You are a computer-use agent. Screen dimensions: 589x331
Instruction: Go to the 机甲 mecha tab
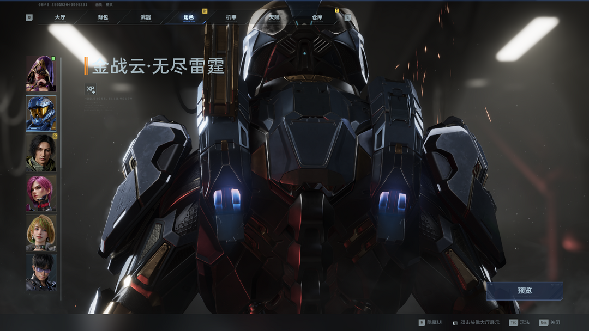(x=231, y=17)
